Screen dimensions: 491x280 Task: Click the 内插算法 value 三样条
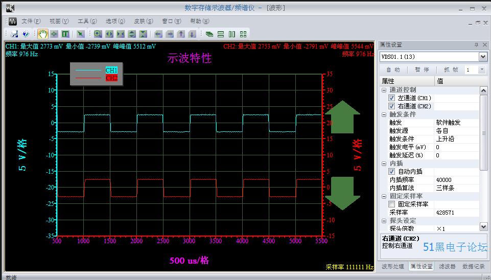445,188
